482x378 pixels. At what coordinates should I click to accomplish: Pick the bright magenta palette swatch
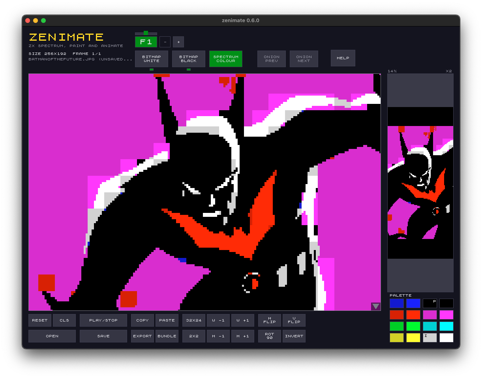446,315
